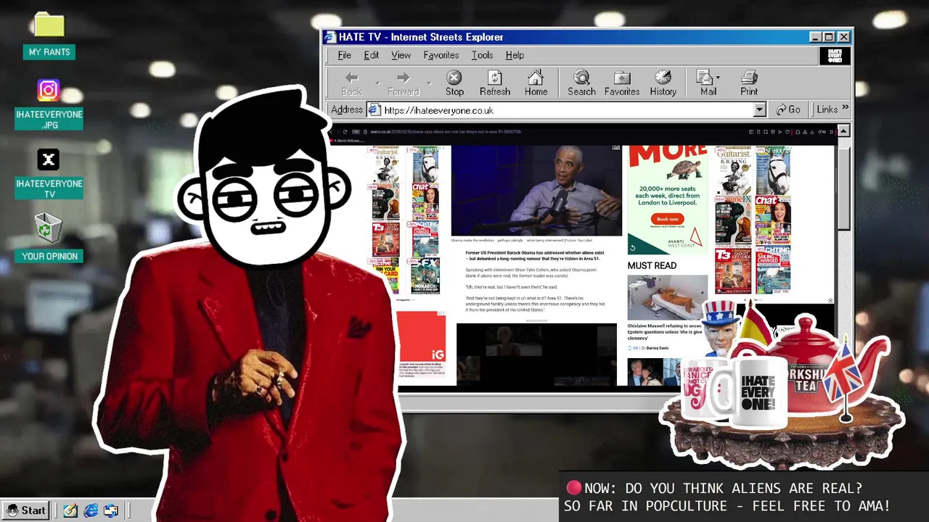Viewport: 929px width, 522px height.
Task: Open the address bar dropdown arrow
Action: (x=759, y=110)
